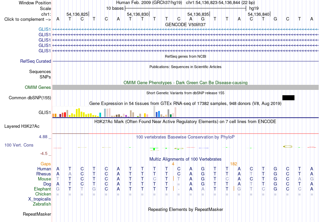319x222 pixels.
Task: Click the Sequences publications track label
Action: pyautogui.click(x=40, y=71)
